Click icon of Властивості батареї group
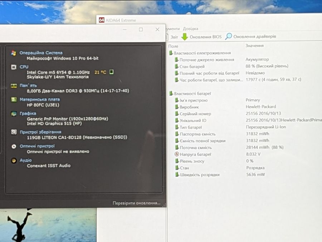This screenshot has height=242, width=322. pos(171,93)
